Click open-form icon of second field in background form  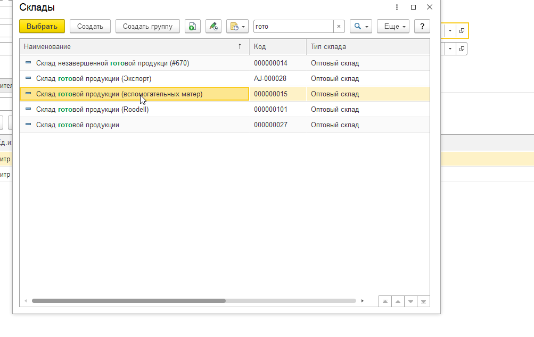point(462,48)
